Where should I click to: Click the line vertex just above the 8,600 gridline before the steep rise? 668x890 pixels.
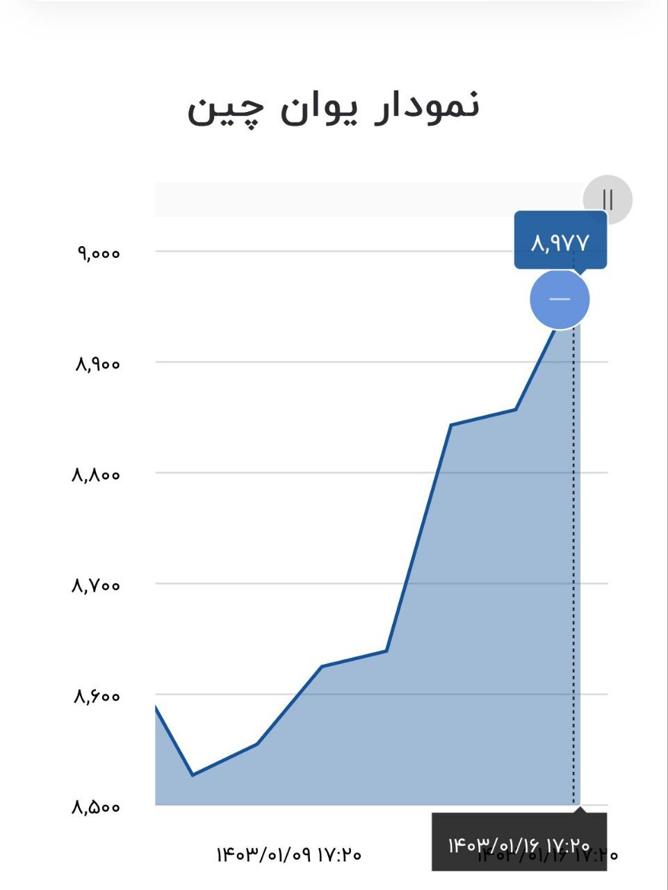386,650
